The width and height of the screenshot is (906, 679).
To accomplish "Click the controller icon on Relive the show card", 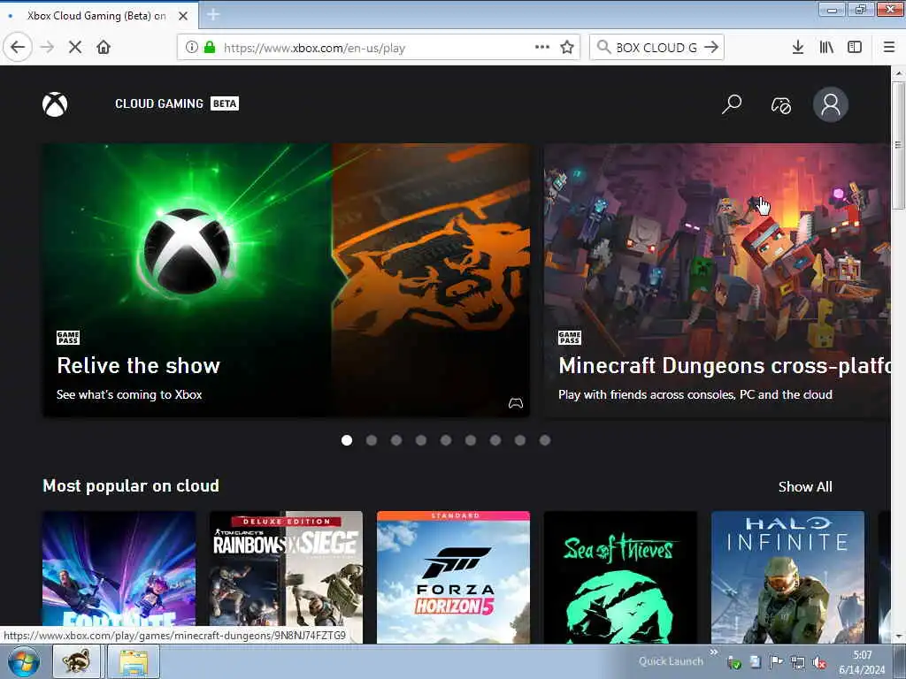I will 516,403.
